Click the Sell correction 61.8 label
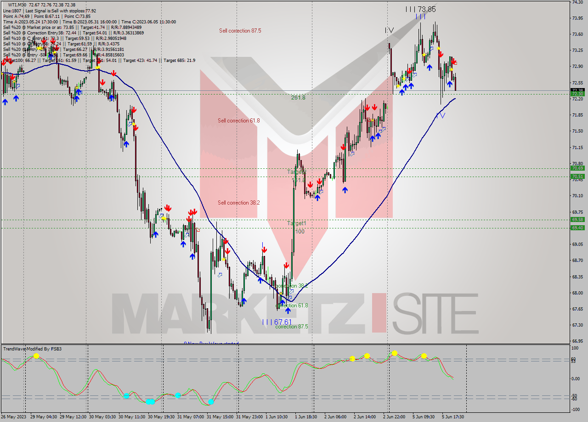 point(238,121)
